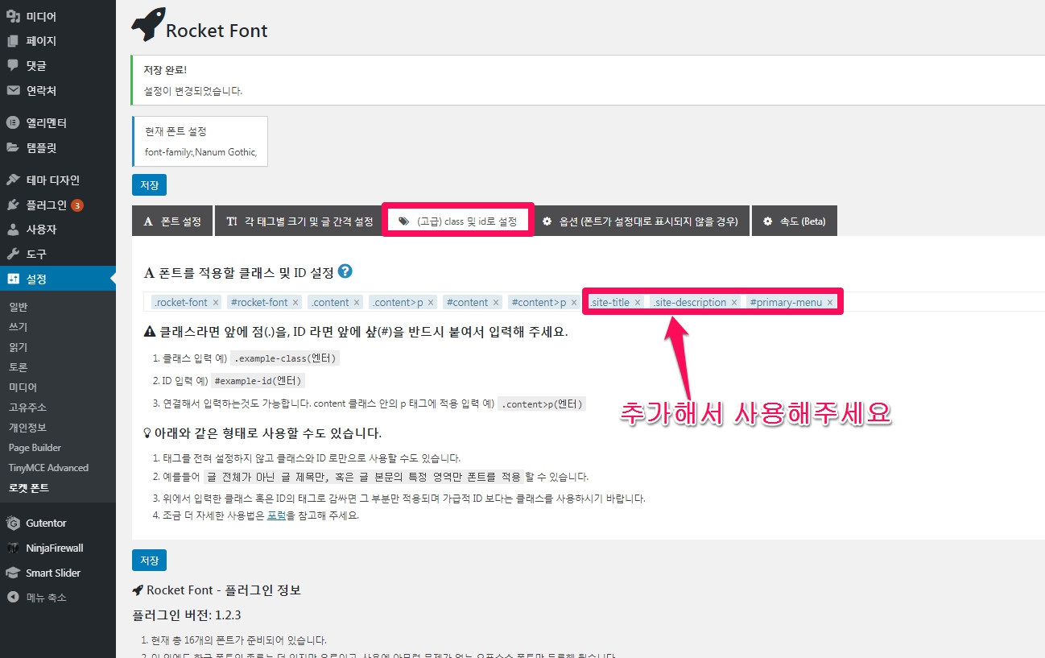Remove the .site-title tag

click(638, 303)
